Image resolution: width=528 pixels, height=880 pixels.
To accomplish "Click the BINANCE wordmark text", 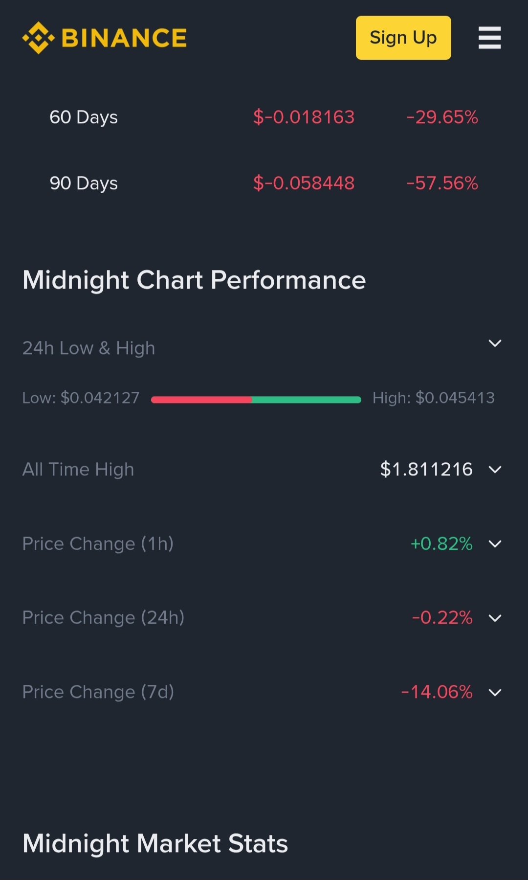I will [124, 38].
